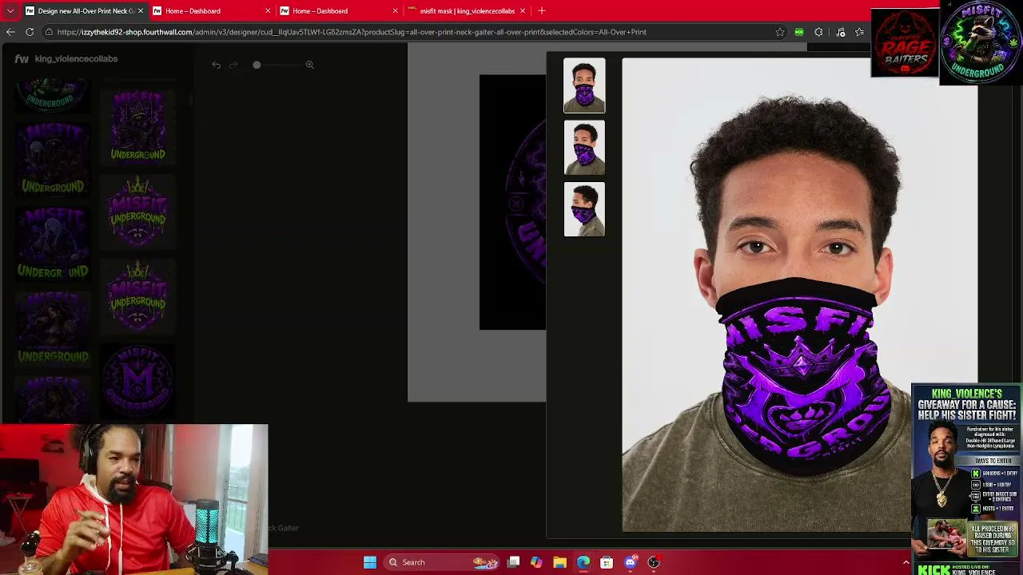Screen dimensions: 1023x575
Task: Open Task View from the taskbar
Action: pyautogui.click(x=513, y=562)
